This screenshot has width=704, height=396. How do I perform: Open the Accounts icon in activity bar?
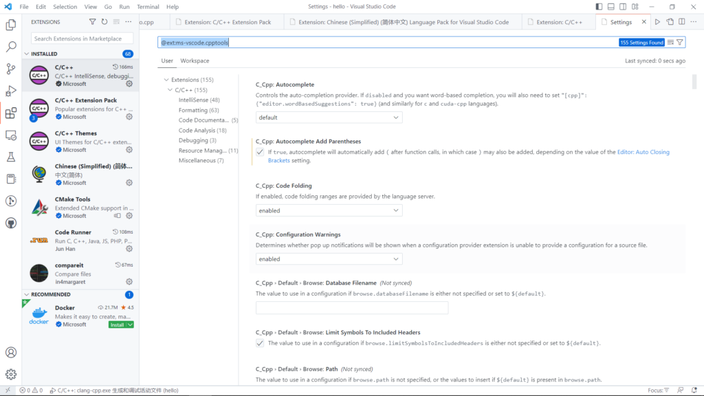click(11, 352)
